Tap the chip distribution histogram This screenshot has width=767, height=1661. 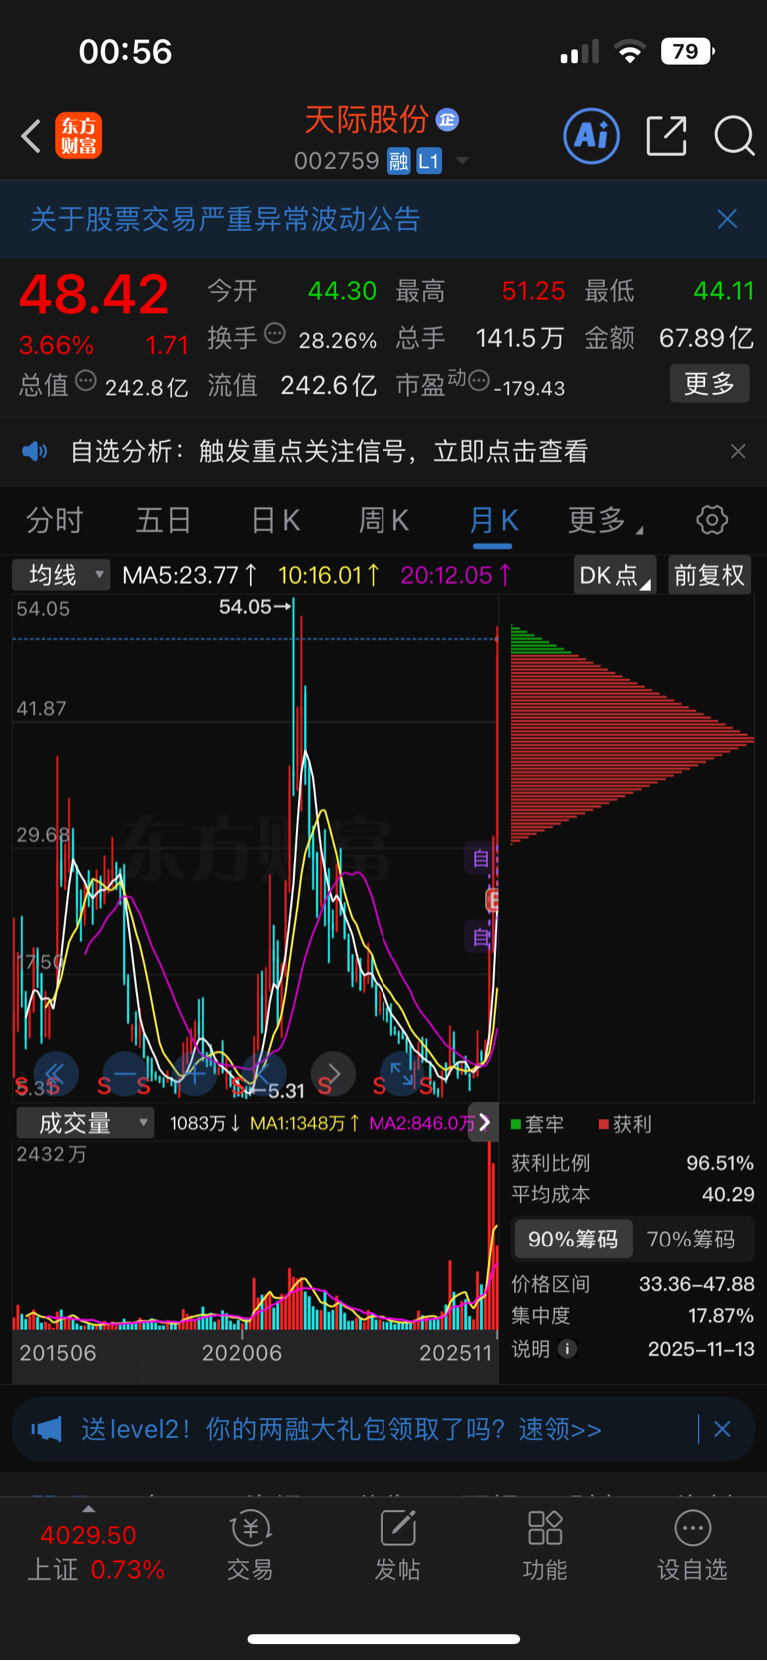631,734
